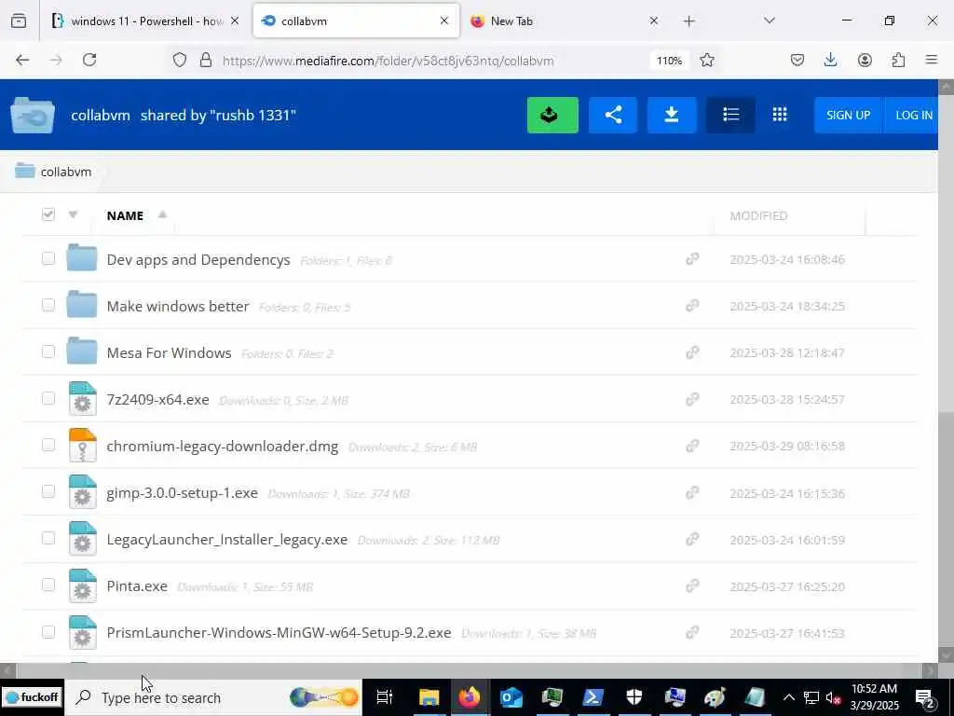Switch to list view
This screenshot has width=954, height=716.
pyautogui.click(x=730, y=115)
